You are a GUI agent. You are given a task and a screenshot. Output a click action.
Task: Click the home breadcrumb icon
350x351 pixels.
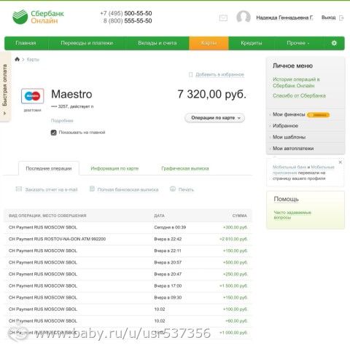pyautogui.click(x=17, y=59)
